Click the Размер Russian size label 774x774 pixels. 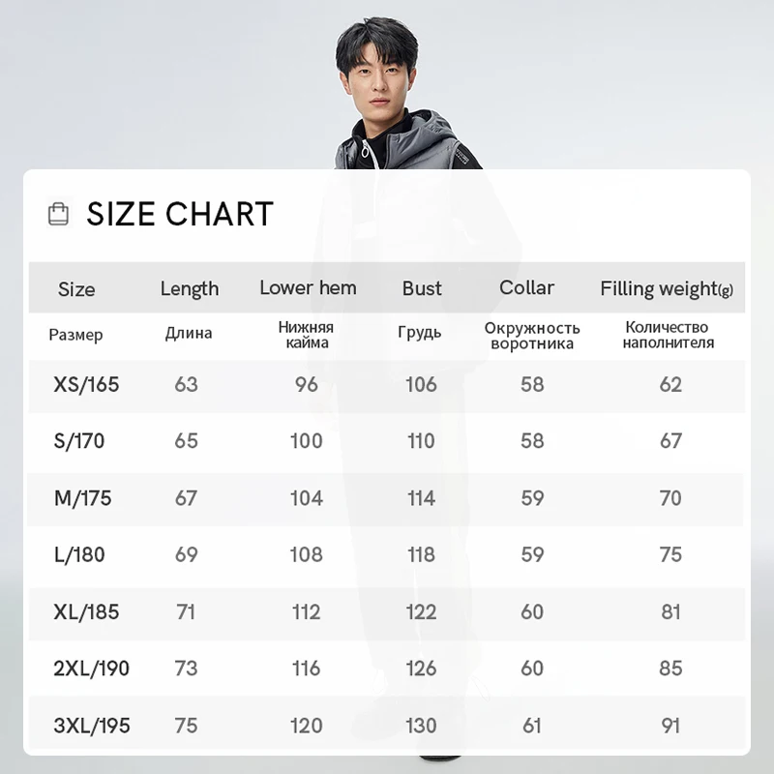[75, 335]
